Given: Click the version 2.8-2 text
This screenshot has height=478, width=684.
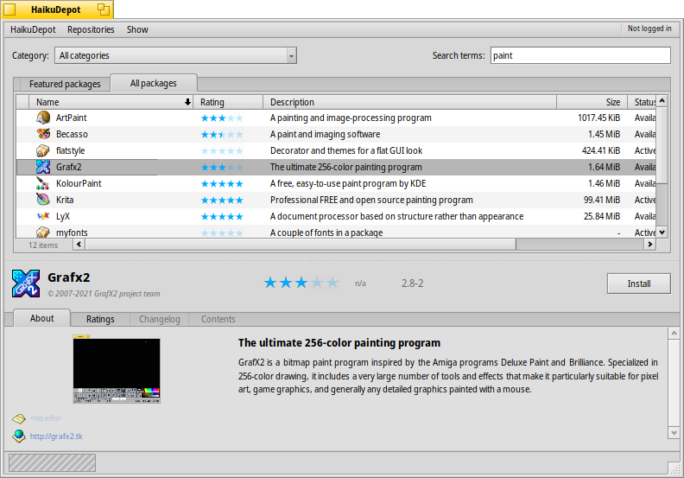Looking at the screenshot, I should (x=412, y=284).
